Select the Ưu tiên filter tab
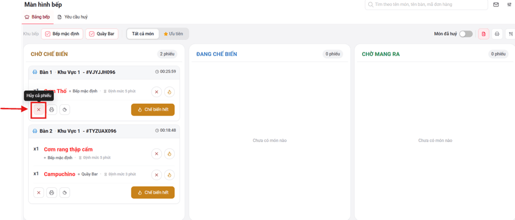 [x=174, y=34]
